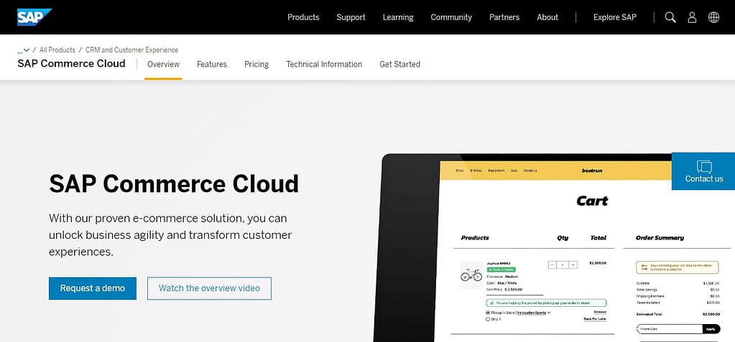Image resolution: width=735 pixels, height=342 pixels.
Task: Click the cart mockup image
Action: [x=554, y=248]
